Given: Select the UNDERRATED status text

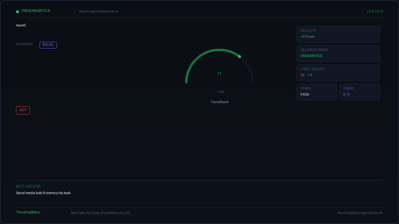Looking at the screenshot, I should click(312, 56).
